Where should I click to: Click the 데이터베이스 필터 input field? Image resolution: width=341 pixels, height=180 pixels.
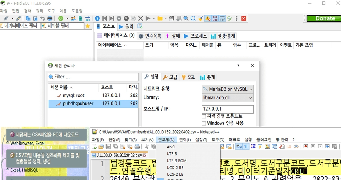pyautogui.click(x=21, y=26)
